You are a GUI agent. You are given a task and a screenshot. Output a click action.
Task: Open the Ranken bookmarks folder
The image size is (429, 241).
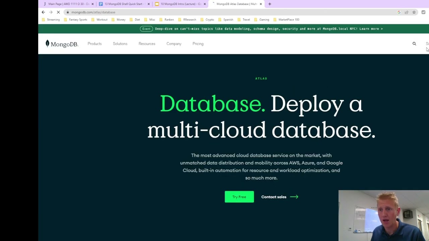click(x=167, y=19)
